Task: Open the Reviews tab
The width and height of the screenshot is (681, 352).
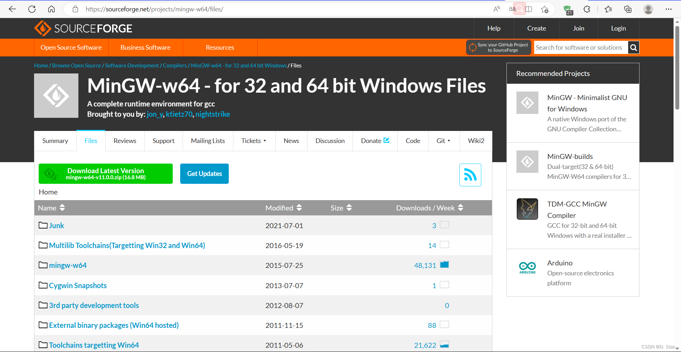Action: [125, 141]
